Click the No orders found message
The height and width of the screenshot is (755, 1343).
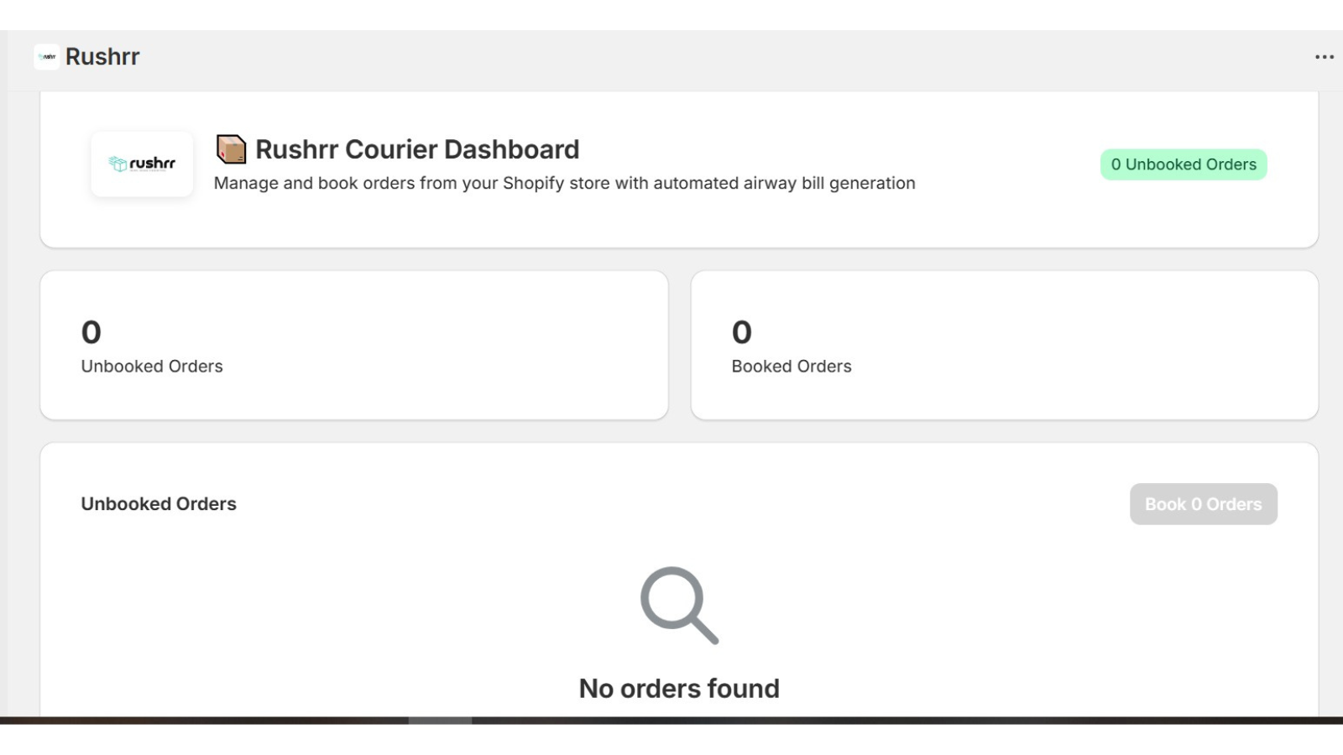[677, 687]
